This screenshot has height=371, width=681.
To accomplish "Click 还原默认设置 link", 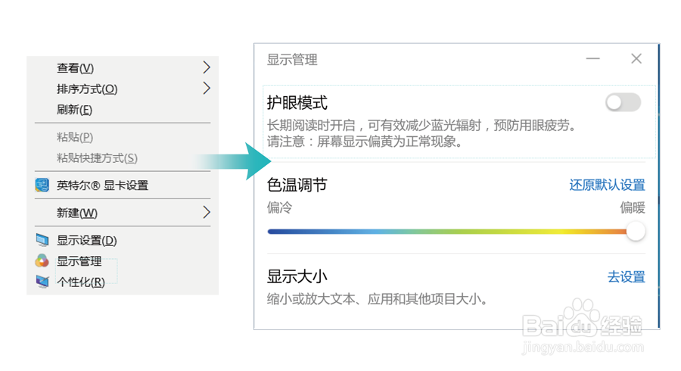I will tap(607, 185).
